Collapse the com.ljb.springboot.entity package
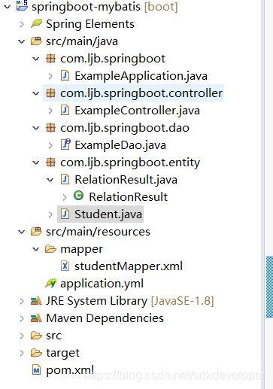Viewport: 273px width, 389px height. pyautogui.click(x=36, y=163)
